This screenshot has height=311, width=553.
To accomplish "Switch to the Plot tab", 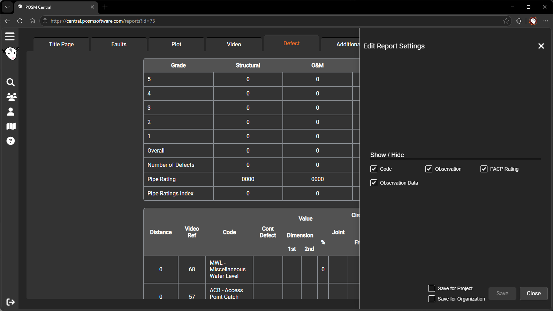I will [176, 44].
